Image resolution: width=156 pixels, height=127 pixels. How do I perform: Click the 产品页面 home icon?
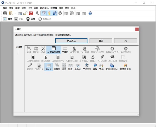tap(87, 67)
